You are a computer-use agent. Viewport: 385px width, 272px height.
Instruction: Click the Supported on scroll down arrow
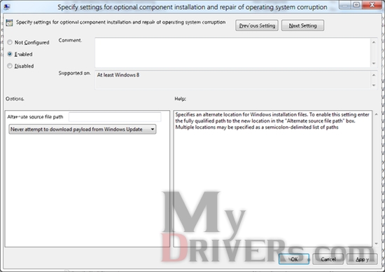pyautogui.click(x=374, y=85)
